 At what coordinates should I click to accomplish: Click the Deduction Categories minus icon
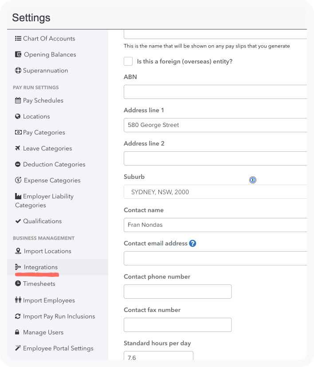coord(18,164)
